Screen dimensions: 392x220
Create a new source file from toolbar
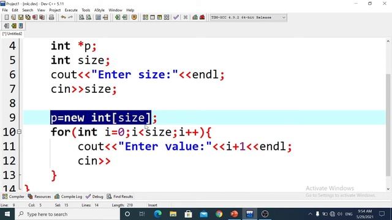[x=7, y=17]
